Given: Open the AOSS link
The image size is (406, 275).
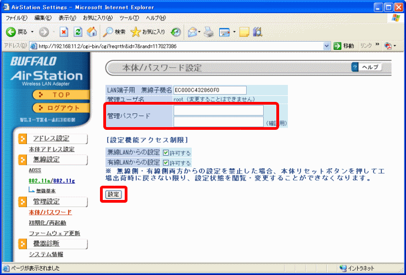Looking at the screenshot, I should pos(35,170).
